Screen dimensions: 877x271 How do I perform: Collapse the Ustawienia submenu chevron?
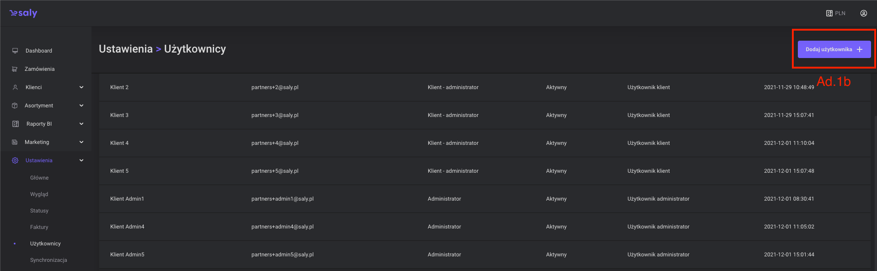coord(81,160)
